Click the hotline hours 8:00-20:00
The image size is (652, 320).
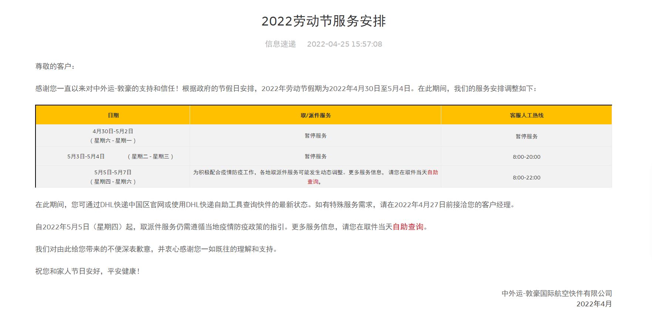pyautogui.click(x=527, y=157)
